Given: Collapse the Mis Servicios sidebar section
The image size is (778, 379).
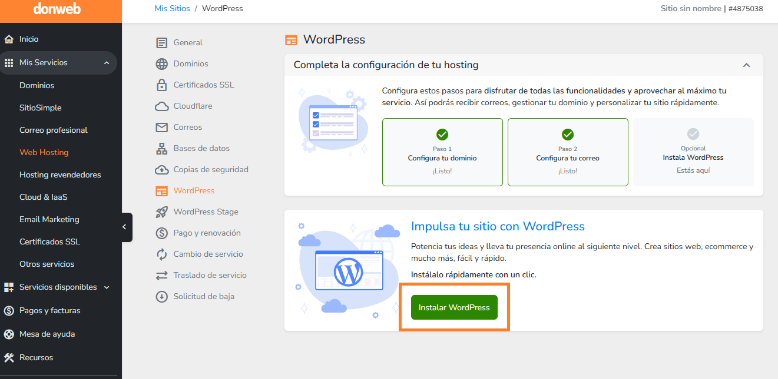Looking at the screenshot, I should [107, 63].
